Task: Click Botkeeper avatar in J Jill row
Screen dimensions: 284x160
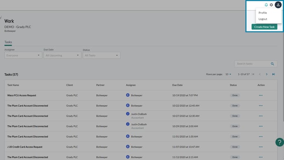Action: (x=128, y=147)
